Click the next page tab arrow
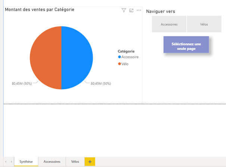226x167 pixels. [11, 162]
